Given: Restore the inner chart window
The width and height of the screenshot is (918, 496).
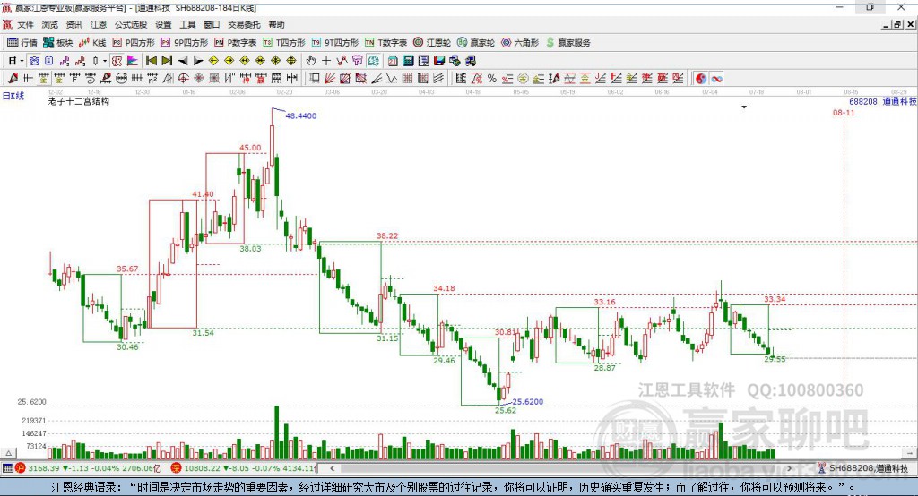Looking at the screenshot, I should pyautogui.click(x=897, y=24).
